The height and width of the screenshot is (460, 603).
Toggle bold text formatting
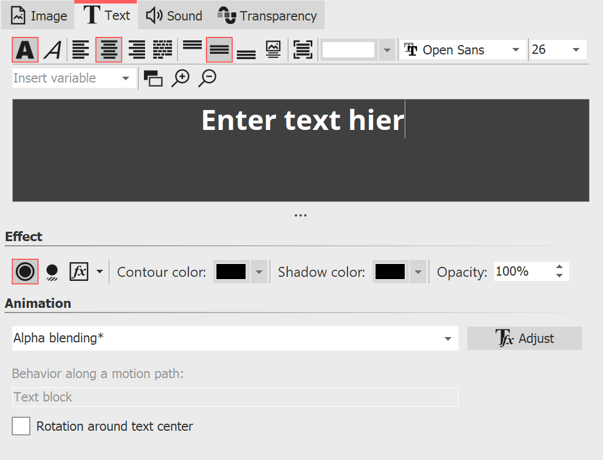click(24, 50)
